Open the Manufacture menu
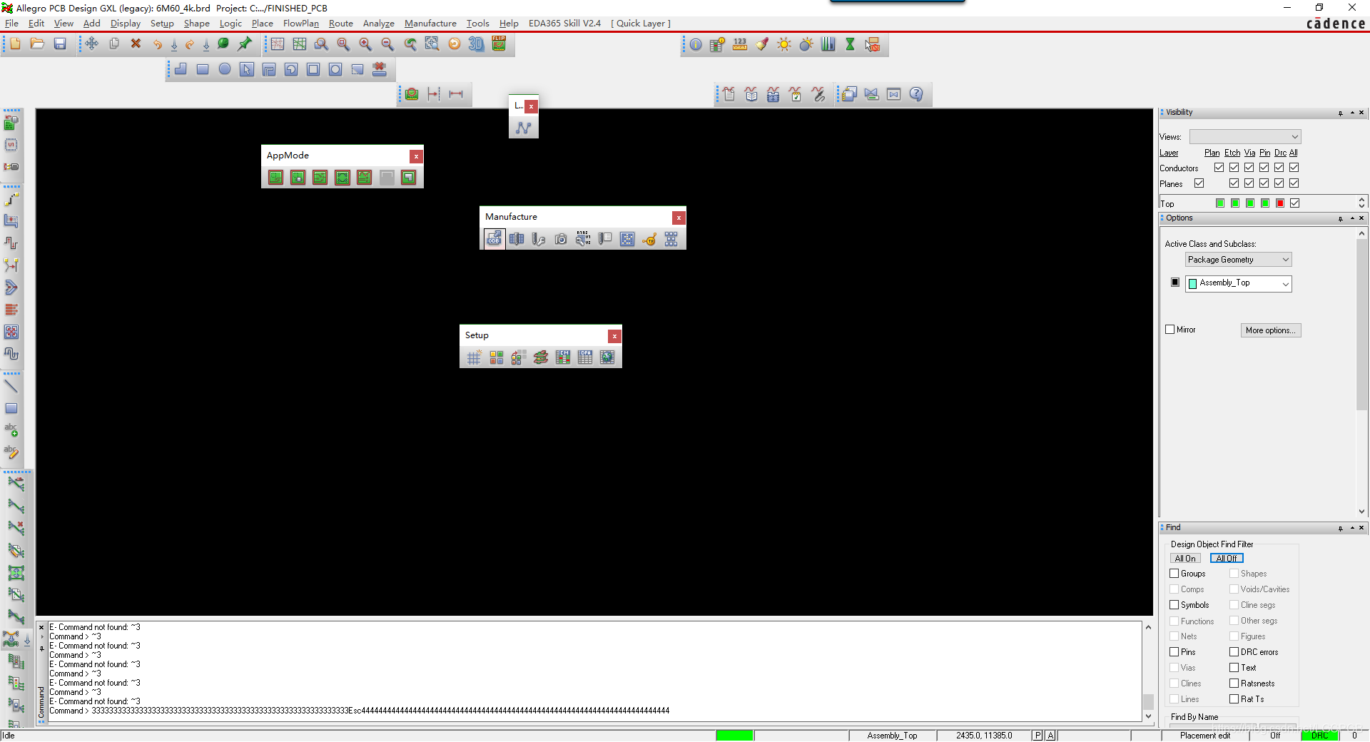Image resolution: width=1370 pixels, height=742 pixels. 430,24
